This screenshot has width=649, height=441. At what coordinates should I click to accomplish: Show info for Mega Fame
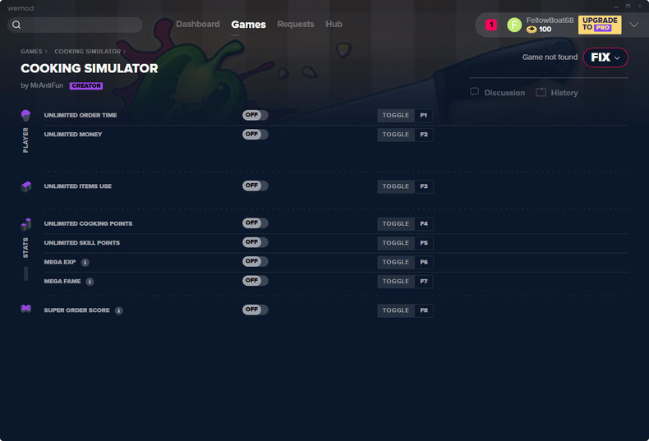point(90,282)
